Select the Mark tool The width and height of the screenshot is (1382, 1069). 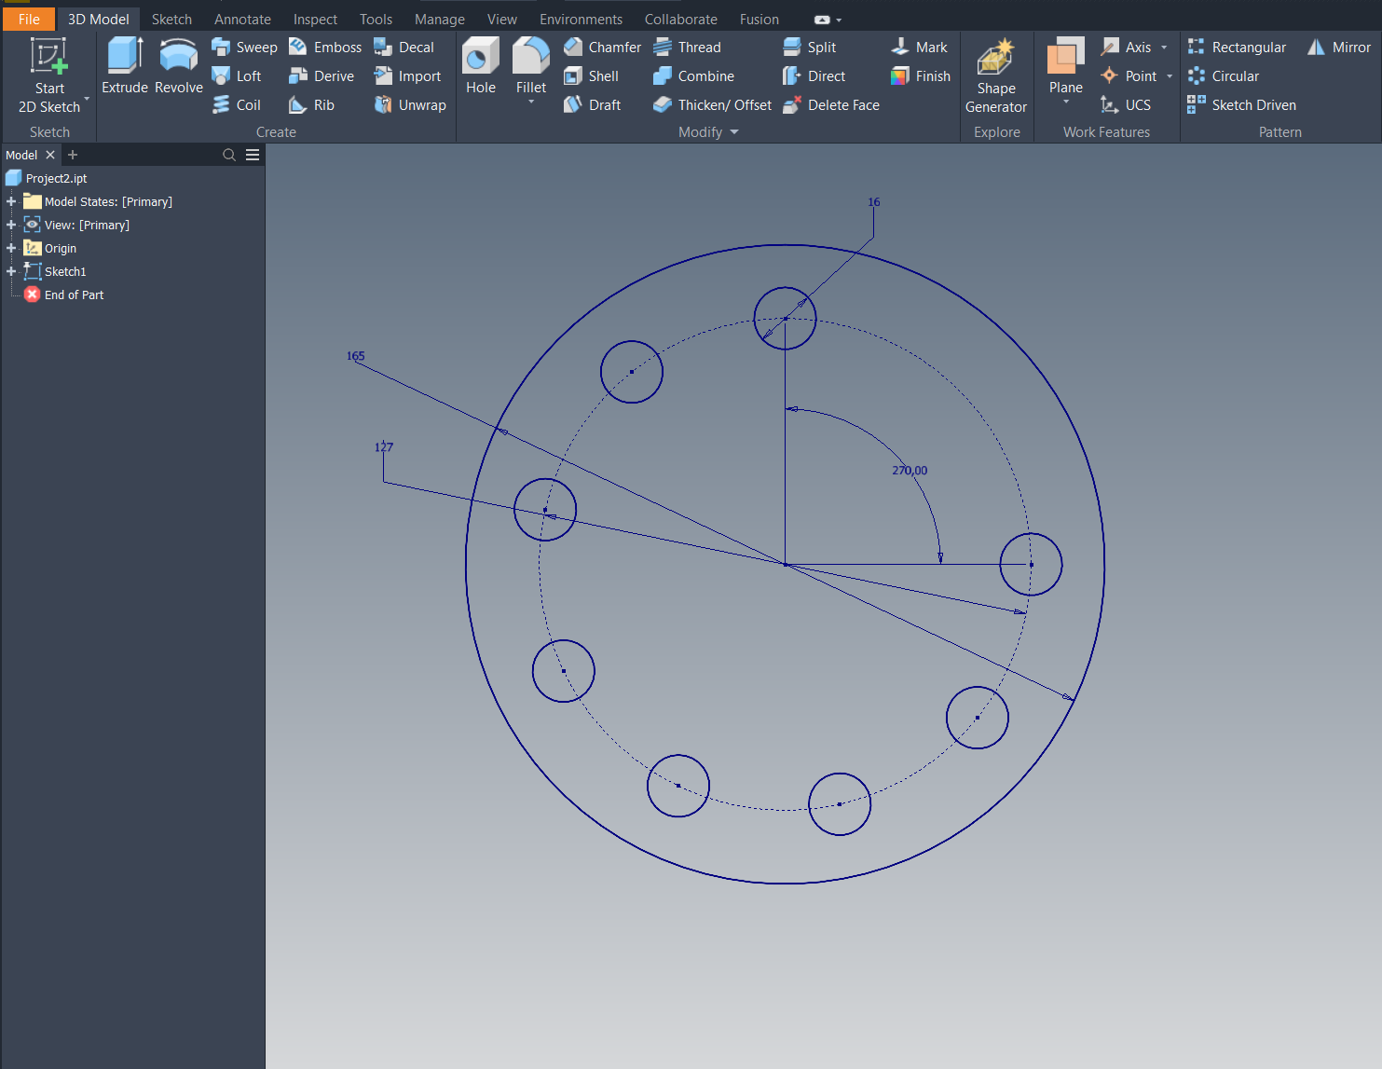919,48
